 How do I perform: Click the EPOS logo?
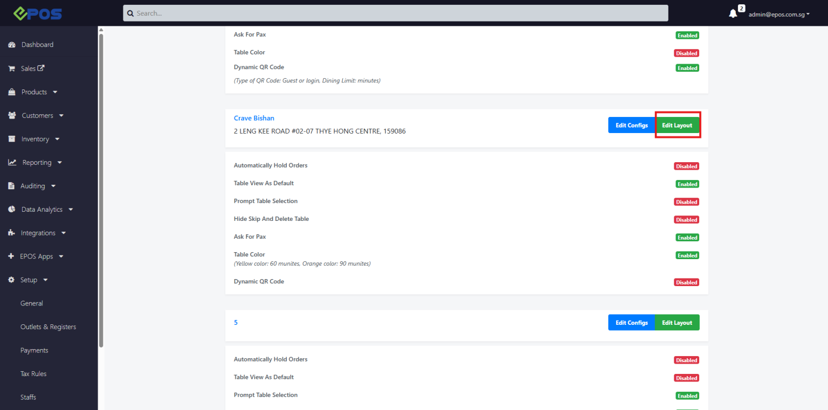(x=38, y=13)
